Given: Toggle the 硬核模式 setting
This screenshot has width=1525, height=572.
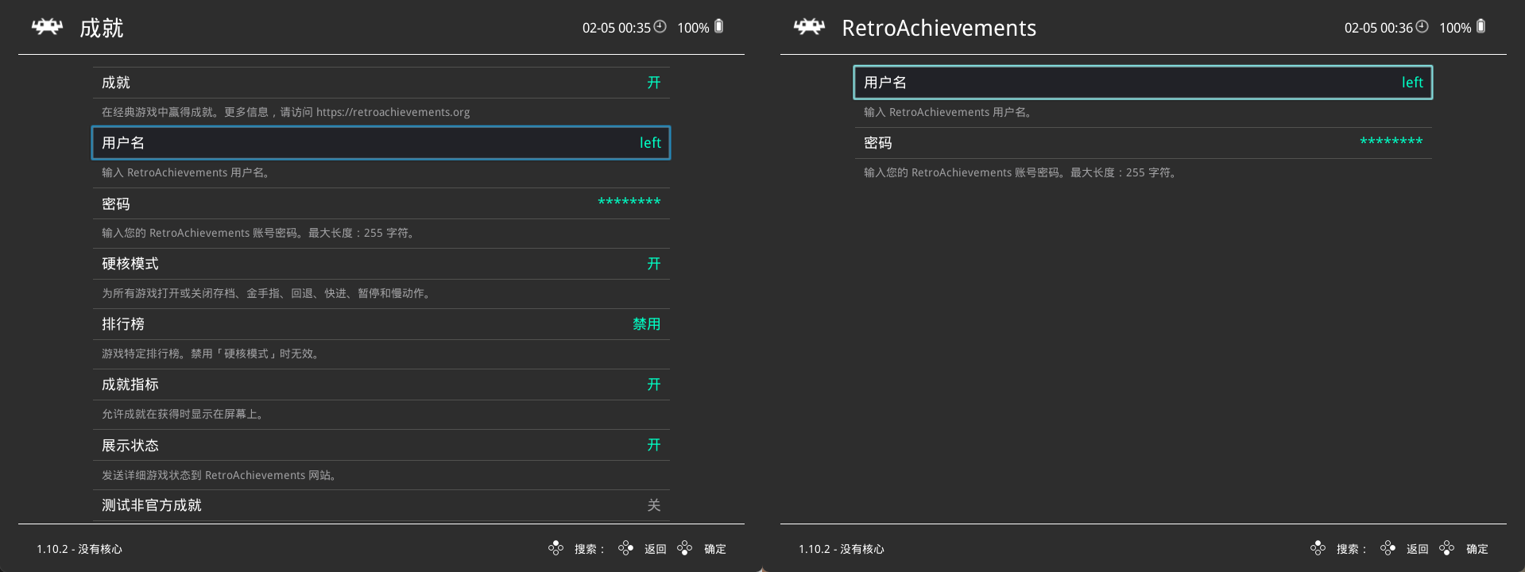Looking at the screenshot, I should [381, 264].
